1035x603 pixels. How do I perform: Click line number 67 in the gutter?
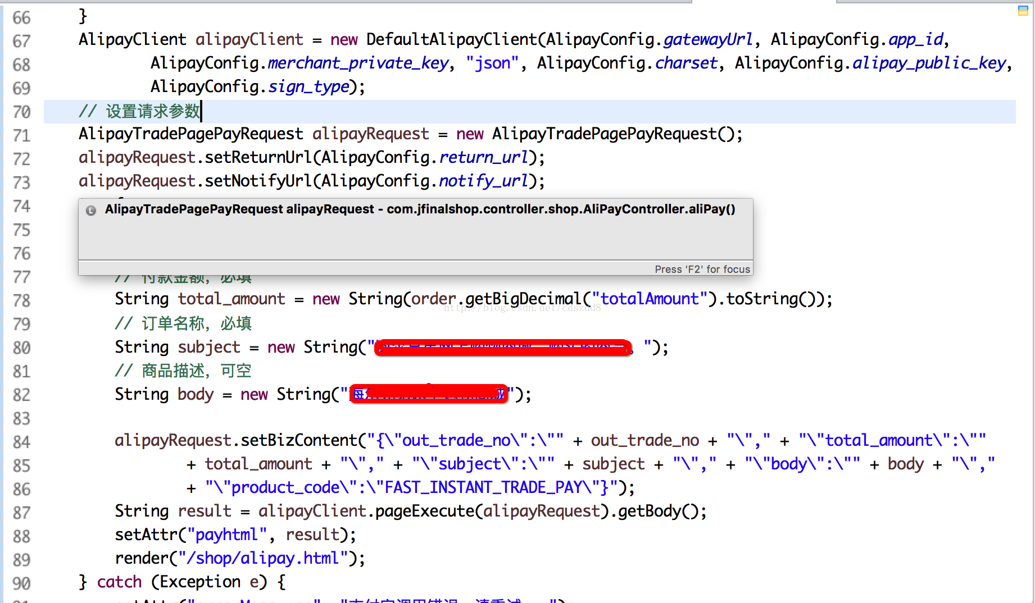point(21,41)
